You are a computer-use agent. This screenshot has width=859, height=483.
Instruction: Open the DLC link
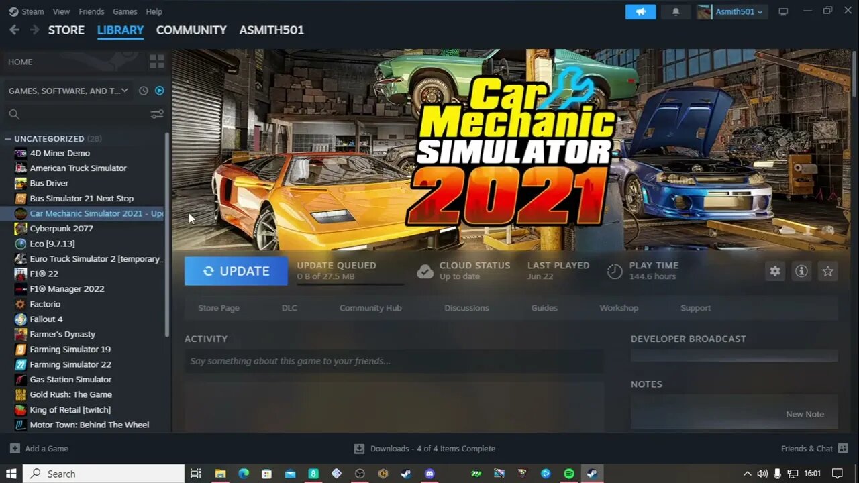tap(289, 308)
